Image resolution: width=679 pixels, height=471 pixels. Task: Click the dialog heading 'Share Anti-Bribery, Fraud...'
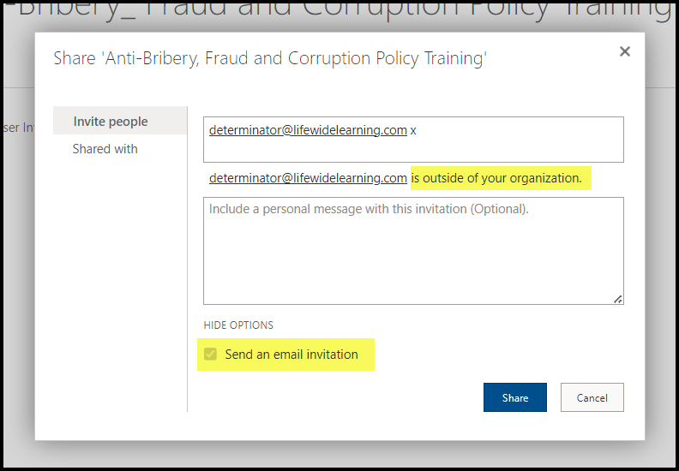270,58
